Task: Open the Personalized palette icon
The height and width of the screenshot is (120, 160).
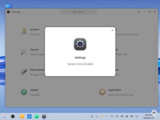Action: pos(24,72)
